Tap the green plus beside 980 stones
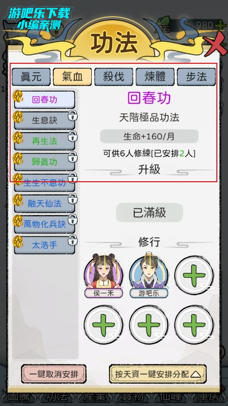228x406 pixels. [220, 25]
